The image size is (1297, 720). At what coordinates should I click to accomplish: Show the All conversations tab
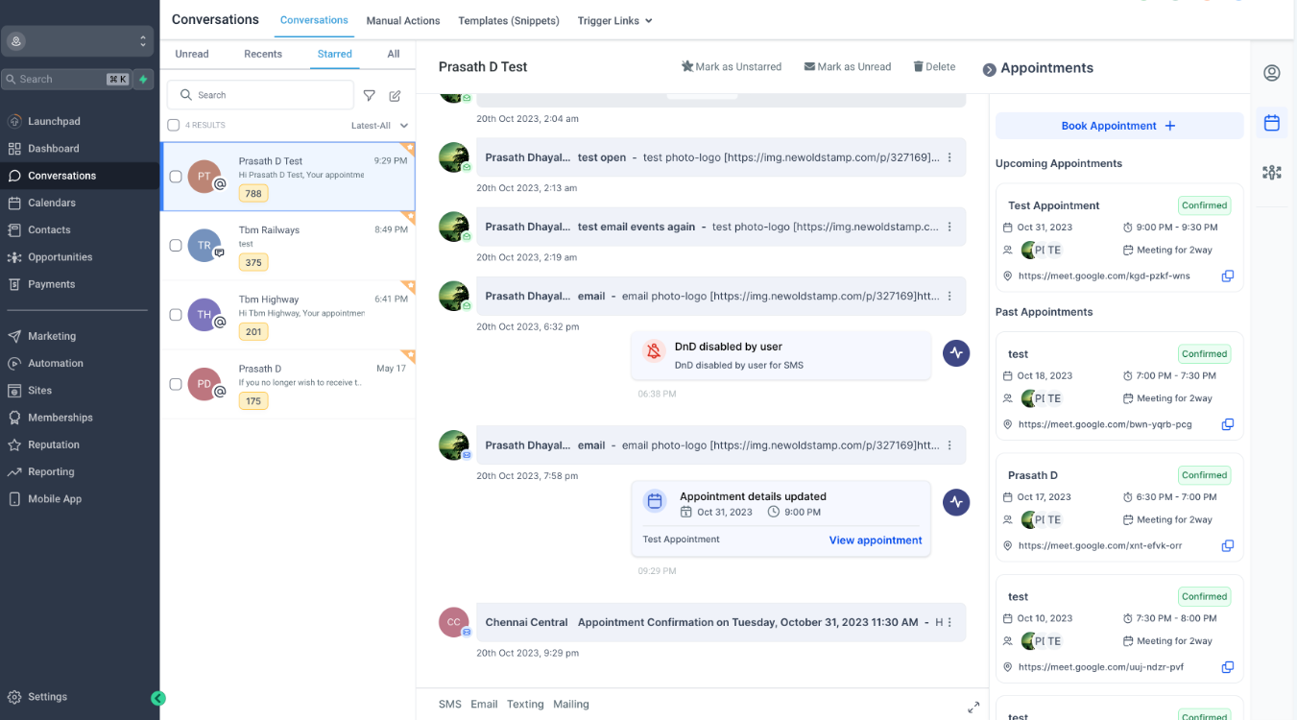point(394,55)
